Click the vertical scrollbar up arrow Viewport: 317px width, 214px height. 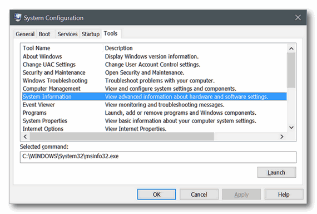pyautogui.click(x=291, y=48)
